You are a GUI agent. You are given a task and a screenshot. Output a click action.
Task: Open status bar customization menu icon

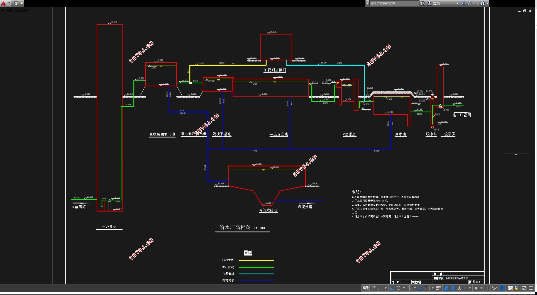point(531,288)
